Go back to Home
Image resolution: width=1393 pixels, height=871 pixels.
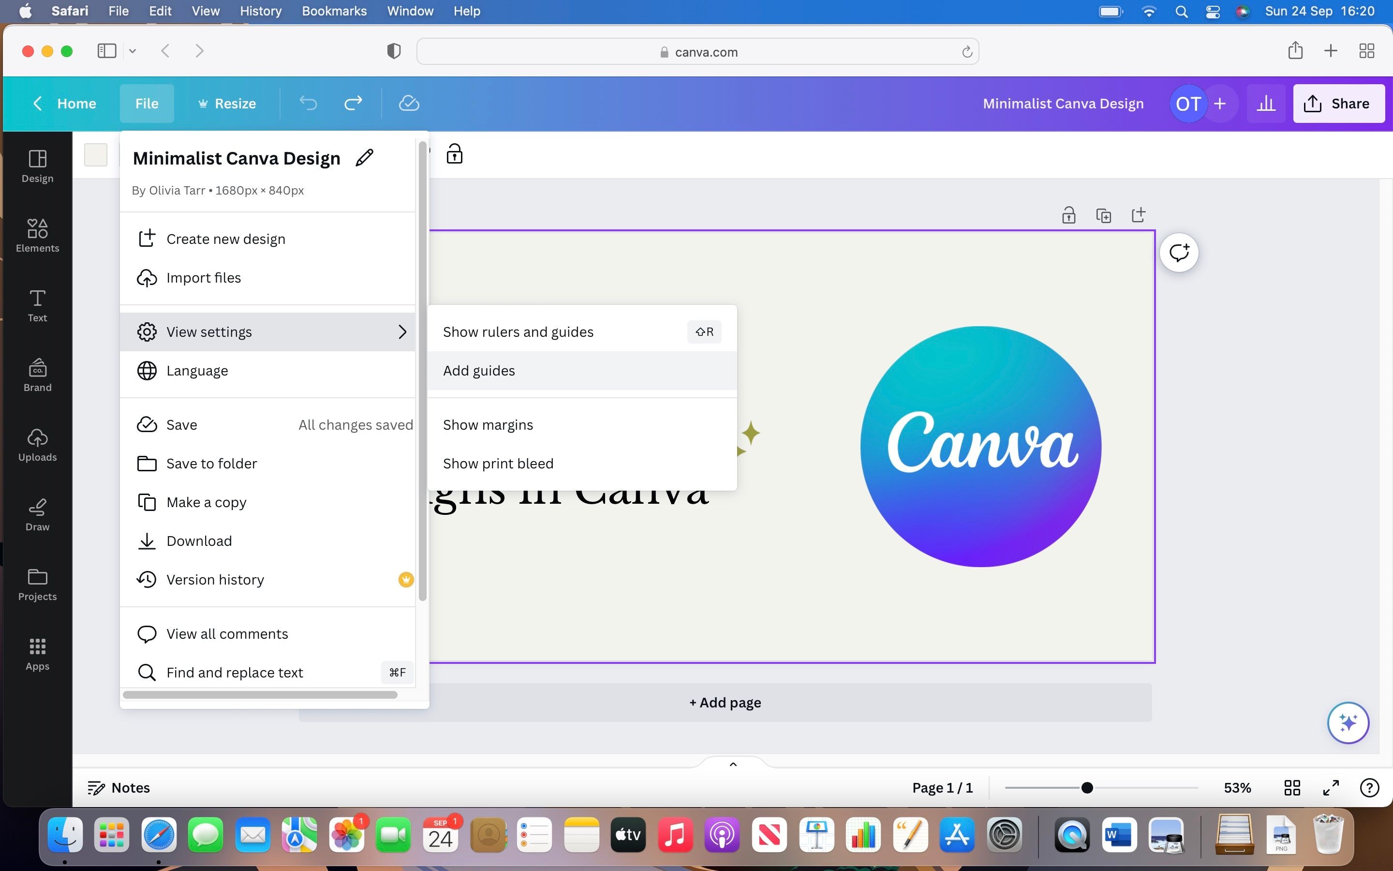64,103
